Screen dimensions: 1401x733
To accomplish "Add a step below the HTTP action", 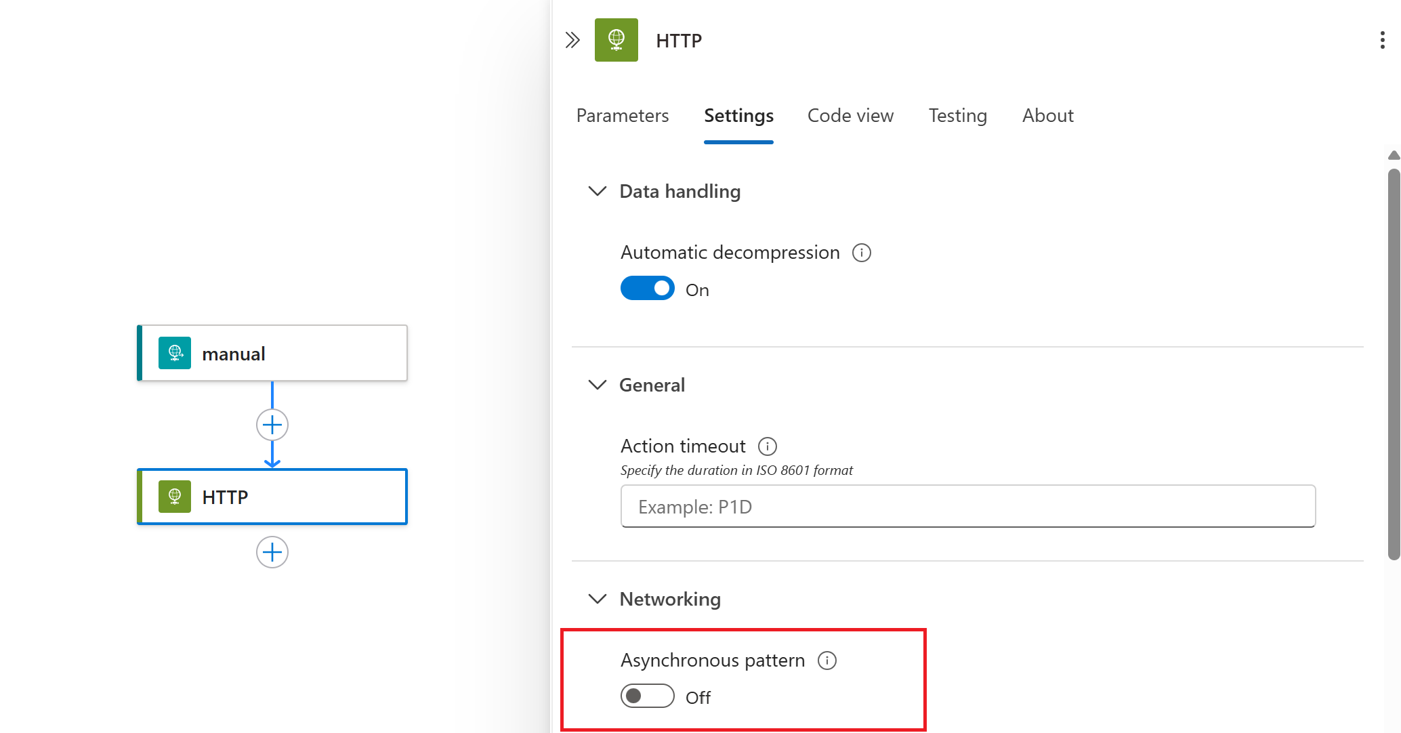I will (x=272, y=552).
